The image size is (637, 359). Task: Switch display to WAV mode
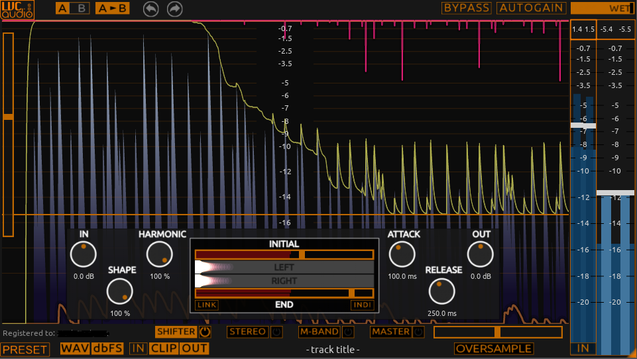tap(75, 348)
